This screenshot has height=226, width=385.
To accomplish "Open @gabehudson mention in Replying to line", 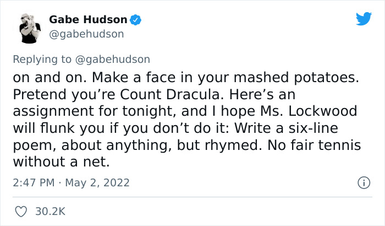I will pos(116,59).
